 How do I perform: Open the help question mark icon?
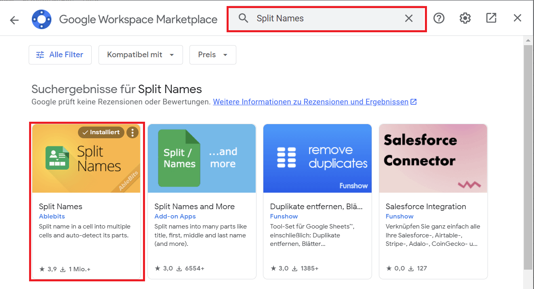[439, 18]
